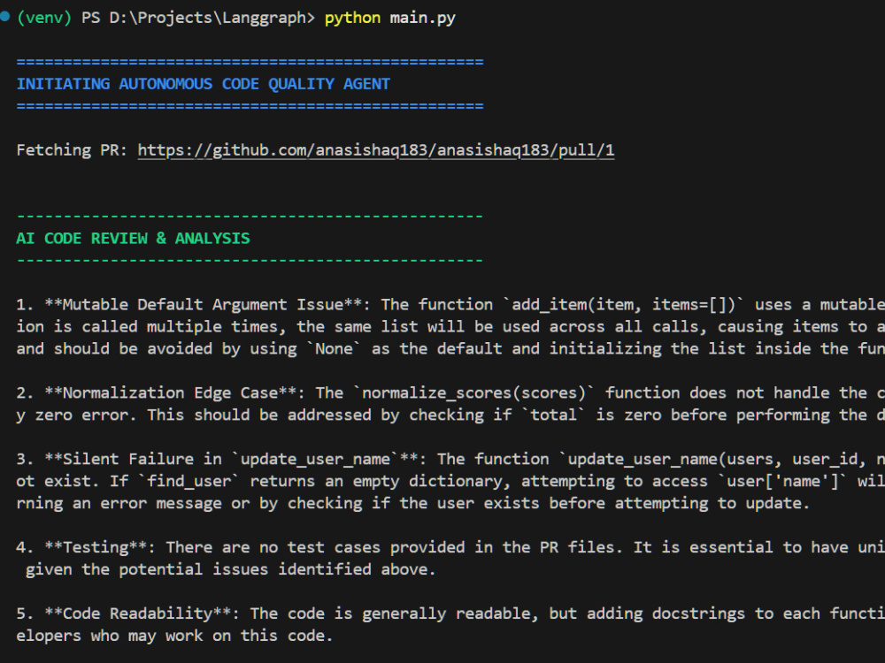Click '**Silent Failure in `update_user_name`**' text
This screenshot has width=885, height=663.
coord(231,460)
